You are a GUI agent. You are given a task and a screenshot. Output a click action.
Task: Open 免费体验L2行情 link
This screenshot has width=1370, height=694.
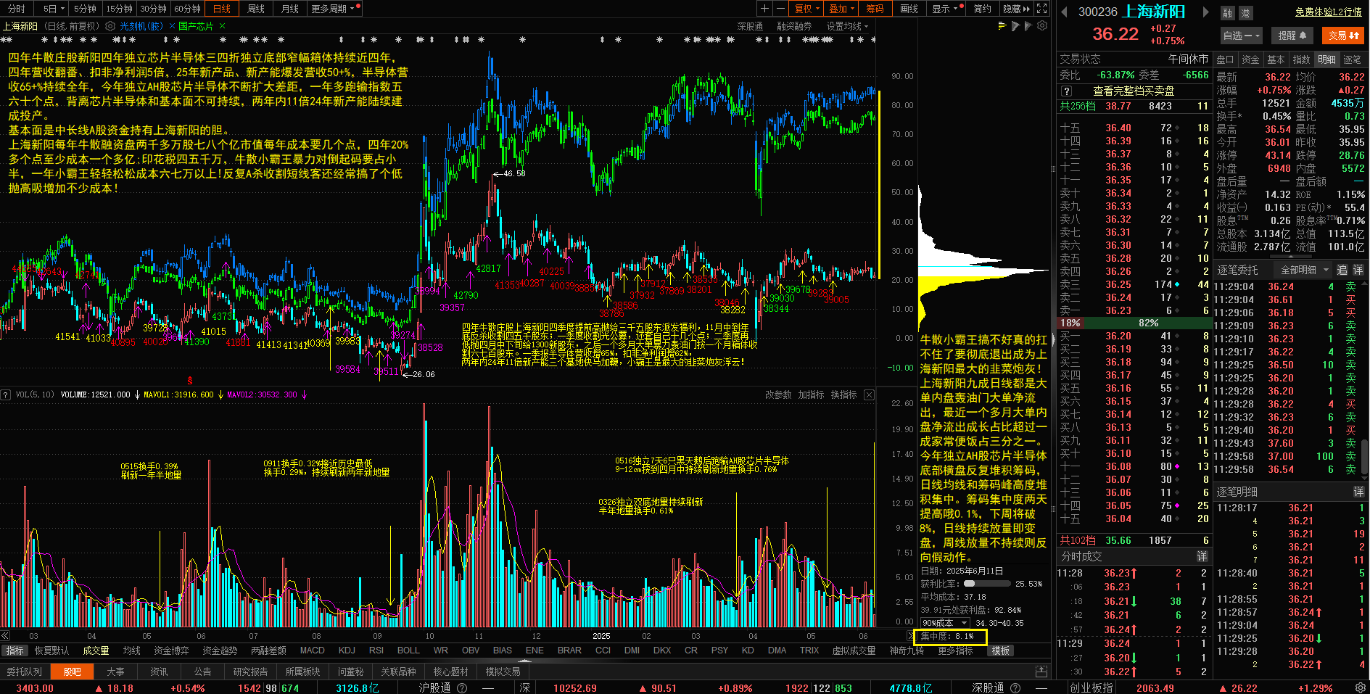coord(1328,12)
